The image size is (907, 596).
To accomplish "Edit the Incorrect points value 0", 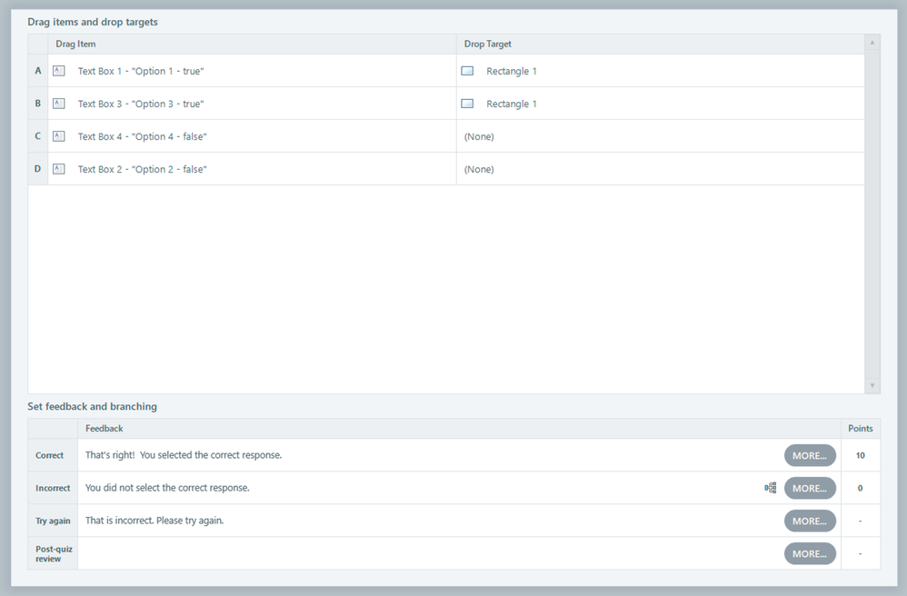I will point(860,488).
